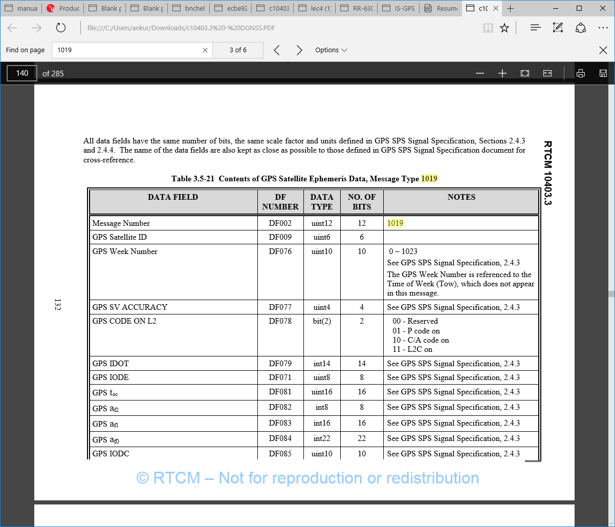
Task: Click the highlighted 1019 in the table title
Action: tap(429, 179)
